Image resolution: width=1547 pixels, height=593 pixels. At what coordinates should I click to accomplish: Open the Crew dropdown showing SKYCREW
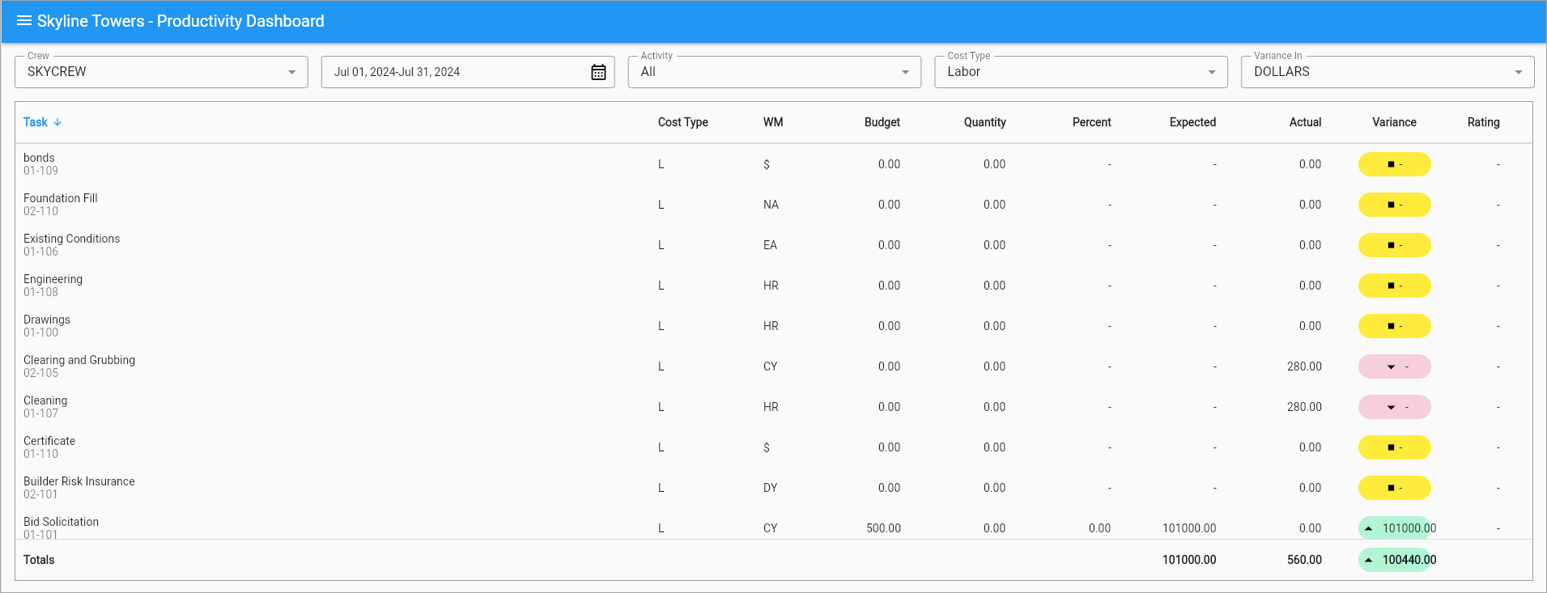[x=161, y=72]
